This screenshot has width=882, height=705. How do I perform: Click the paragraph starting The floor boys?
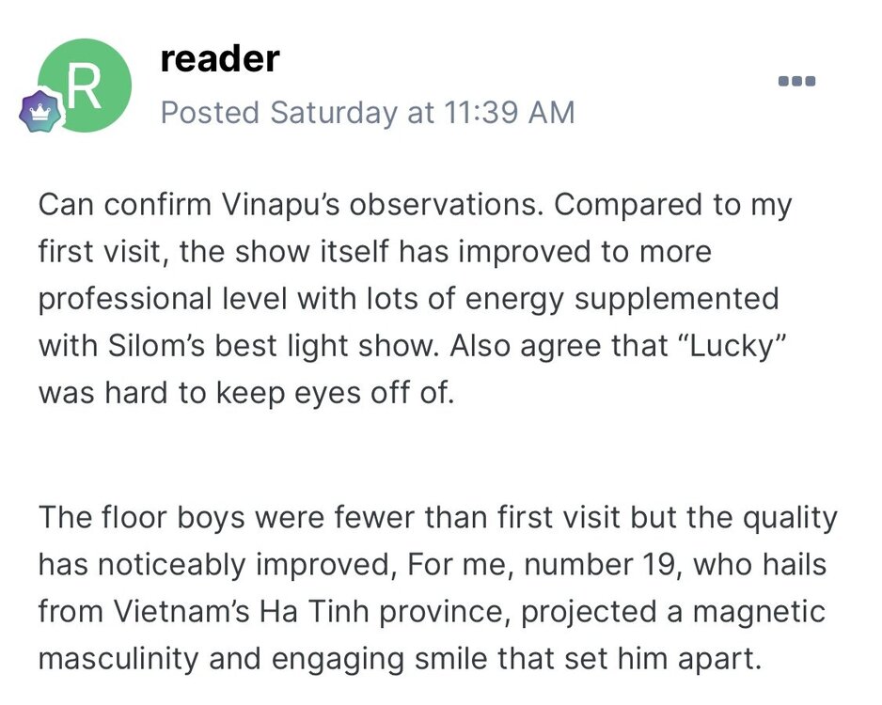point(438,588)
